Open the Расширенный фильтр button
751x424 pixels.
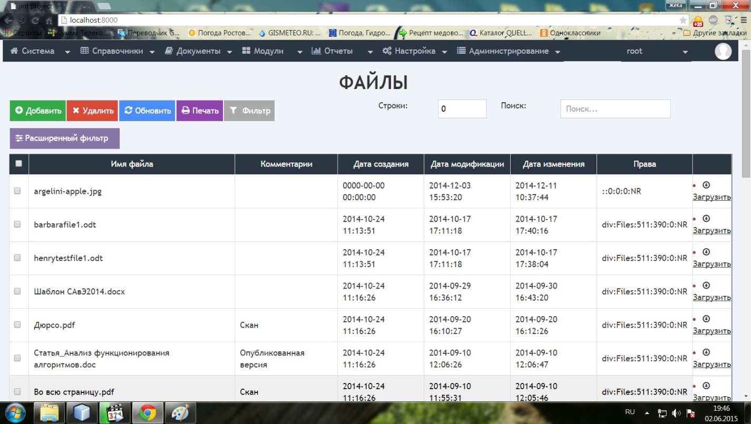coord(64,139)
